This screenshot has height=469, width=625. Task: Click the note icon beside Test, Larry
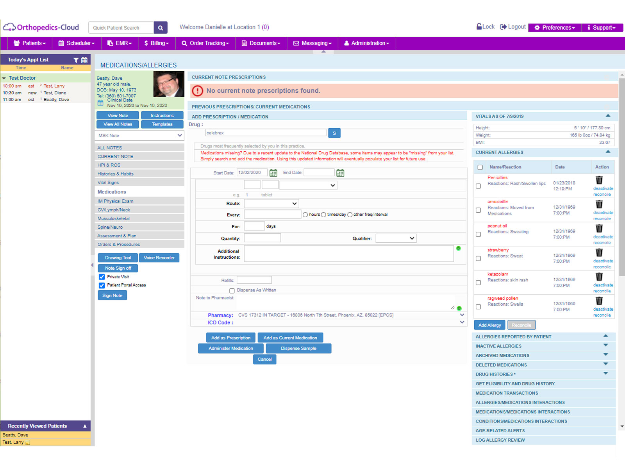point(27,442)
